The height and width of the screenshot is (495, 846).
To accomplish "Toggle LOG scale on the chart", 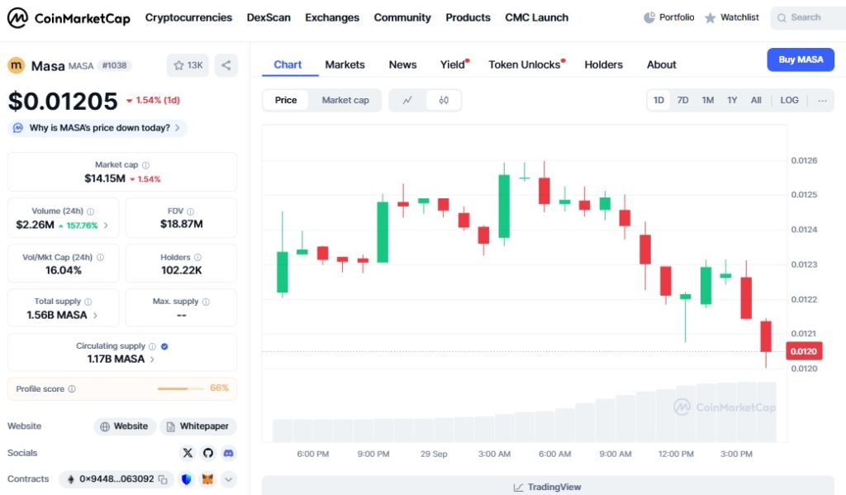I will tap(789, 100).
